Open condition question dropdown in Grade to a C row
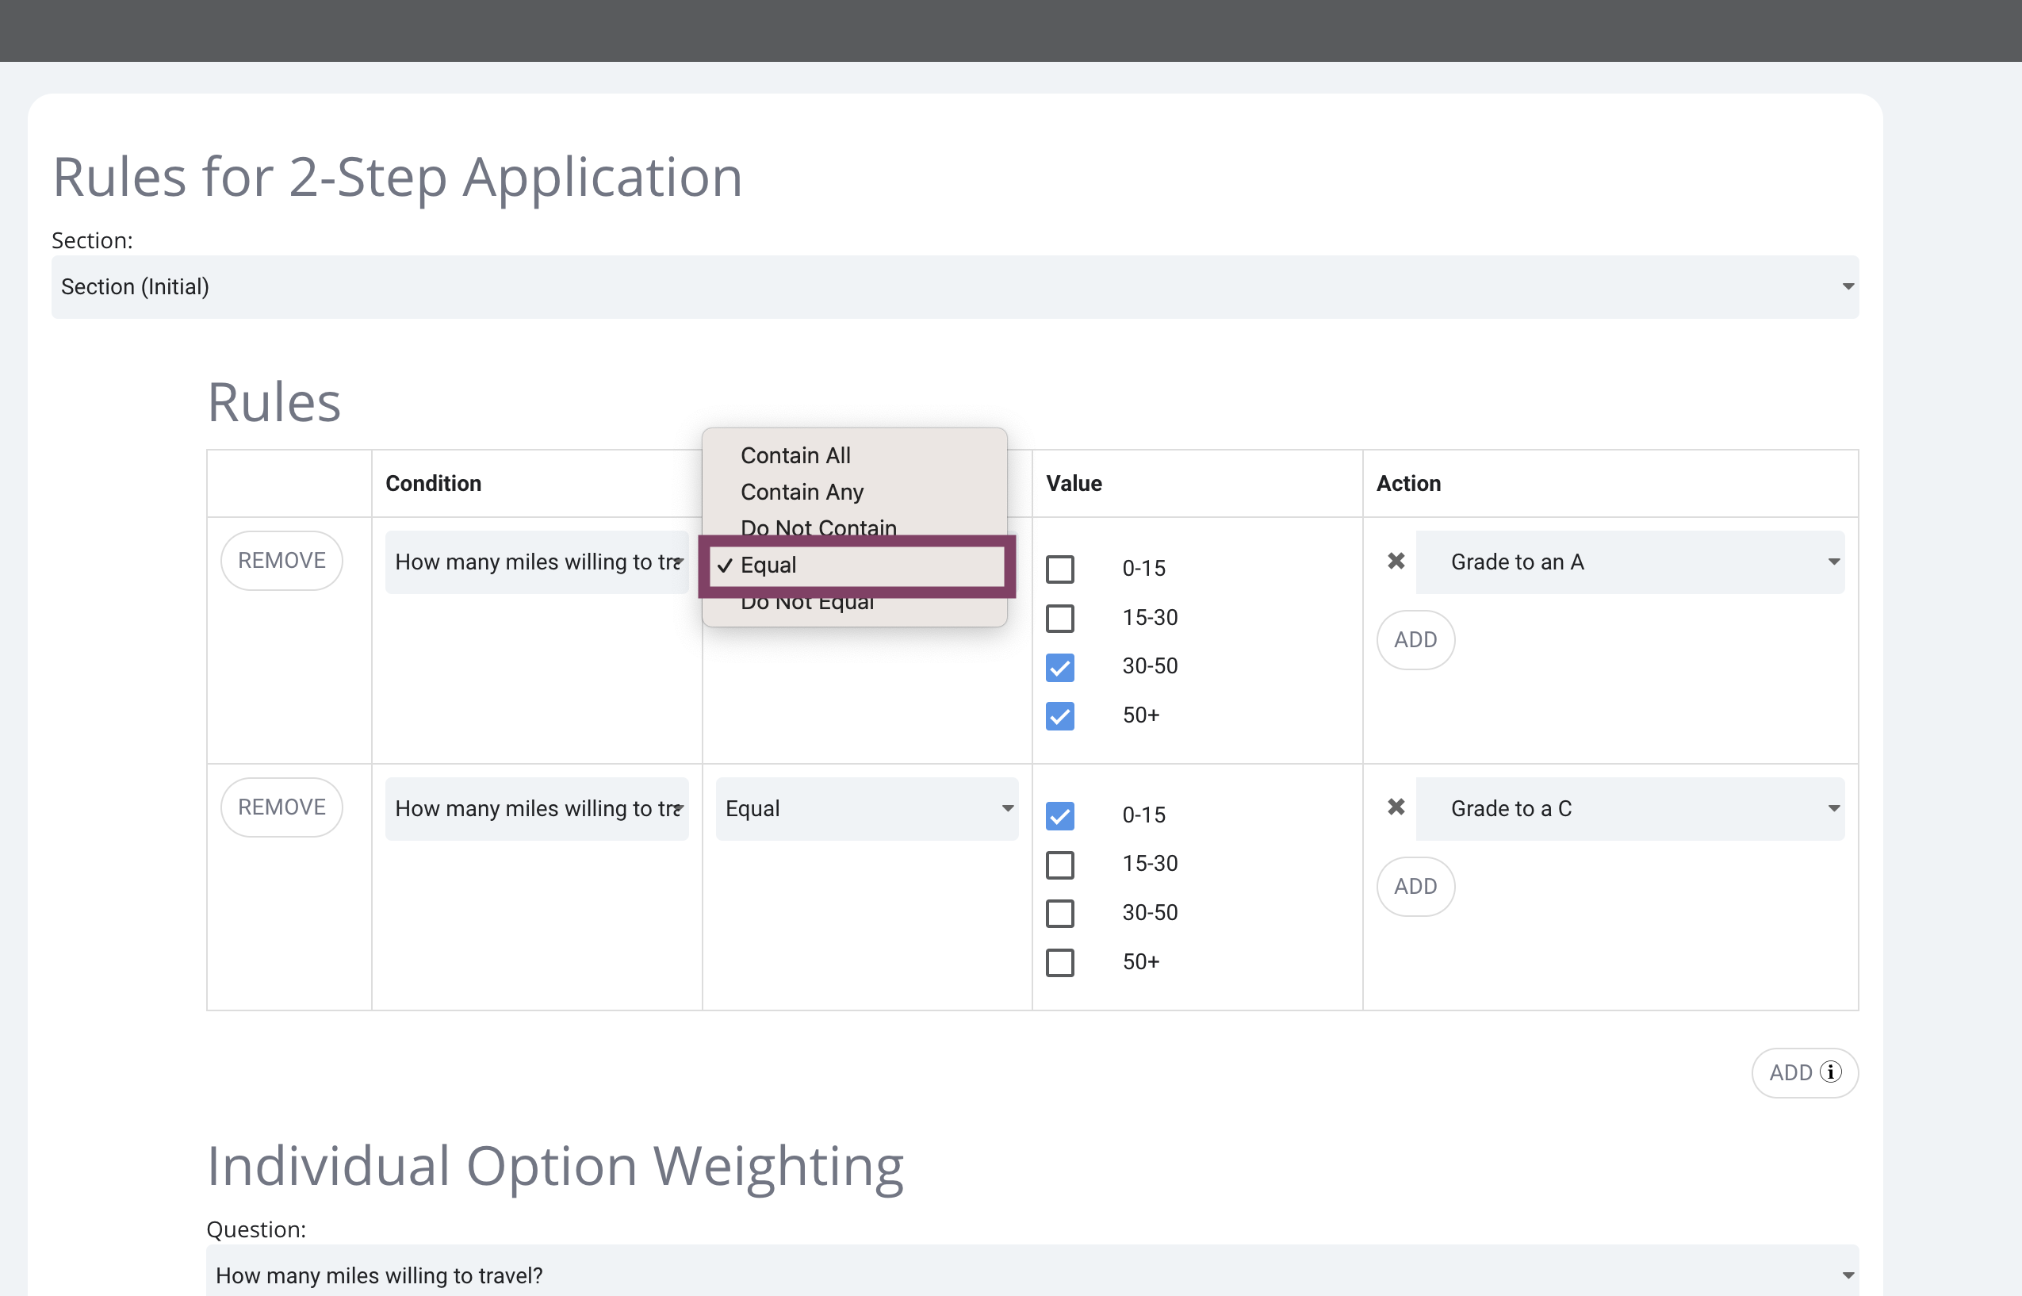This screenshot has height=1296, width=2022. pyautogui.click(x=537, y=809)
